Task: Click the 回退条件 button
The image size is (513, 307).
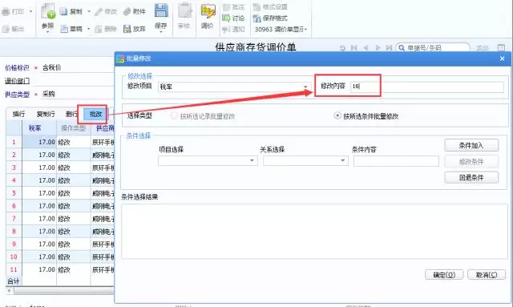Action: (471, 177)
